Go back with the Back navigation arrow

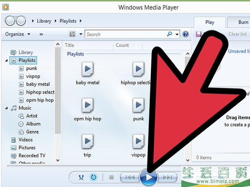point(10,21)
